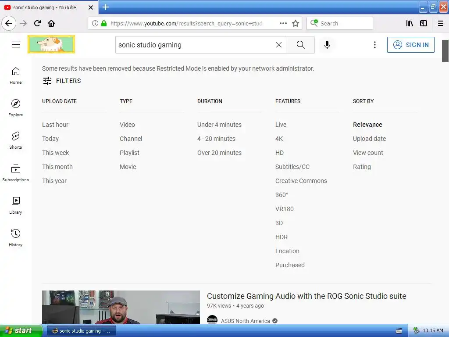Enable the 4K feature filter
449x337 pixels.
tap(279, 139)
